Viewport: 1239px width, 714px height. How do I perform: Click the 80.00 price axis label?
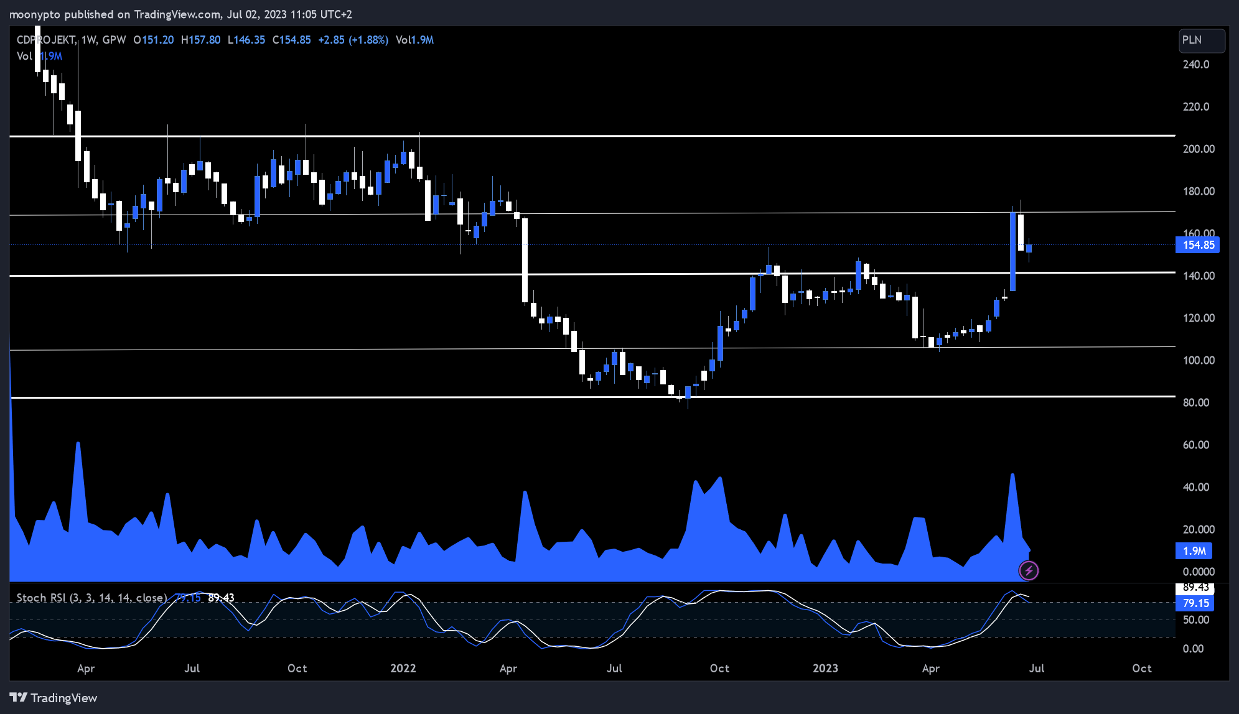[x=1195, y=403]
